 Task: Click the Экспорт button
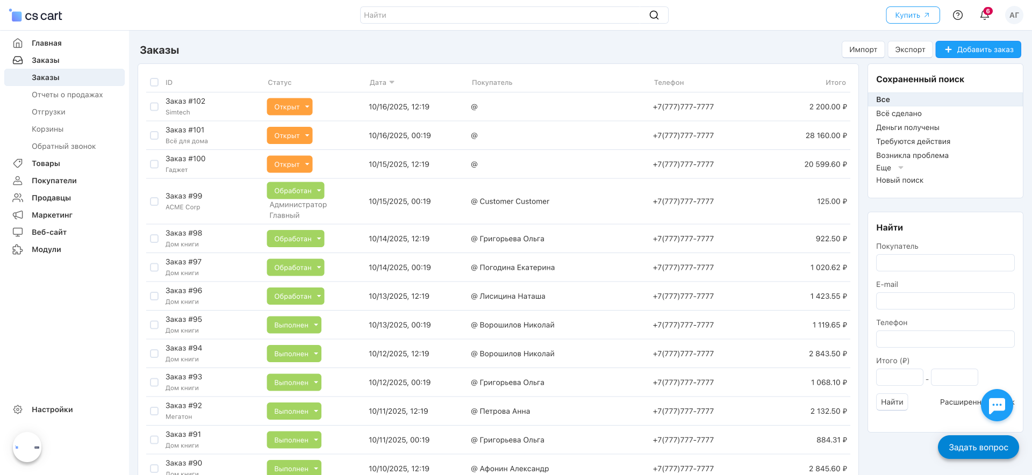[910, 49]
